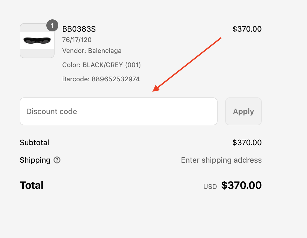Screen dimensions: 307x238
Task: Click the Color: BLACK/GREY (001) label
Action: click(x=101, y=65)
